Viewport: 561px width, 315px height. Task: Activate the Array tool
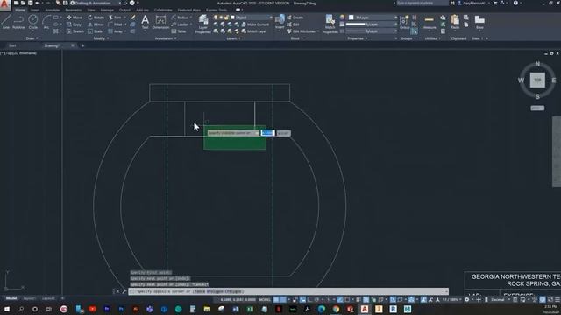[x=115, y=31]
